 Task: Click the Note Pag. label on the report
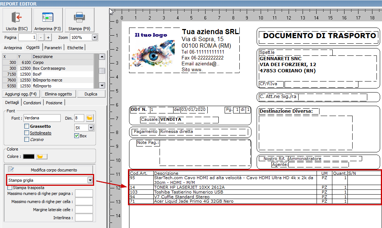click(148, 142)
